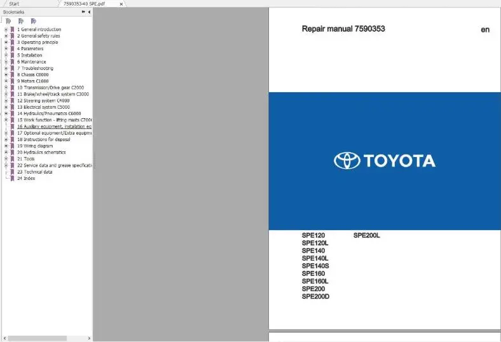The image size is (501, 342).
Task: Expand the 7 Troubleshooting bookmark node
Action: [6, 68]
